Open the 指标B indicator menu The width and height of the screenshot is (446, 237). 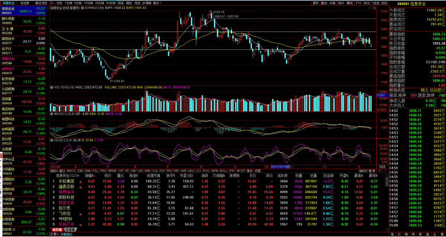pyautogui.click(x=363, y=171)
